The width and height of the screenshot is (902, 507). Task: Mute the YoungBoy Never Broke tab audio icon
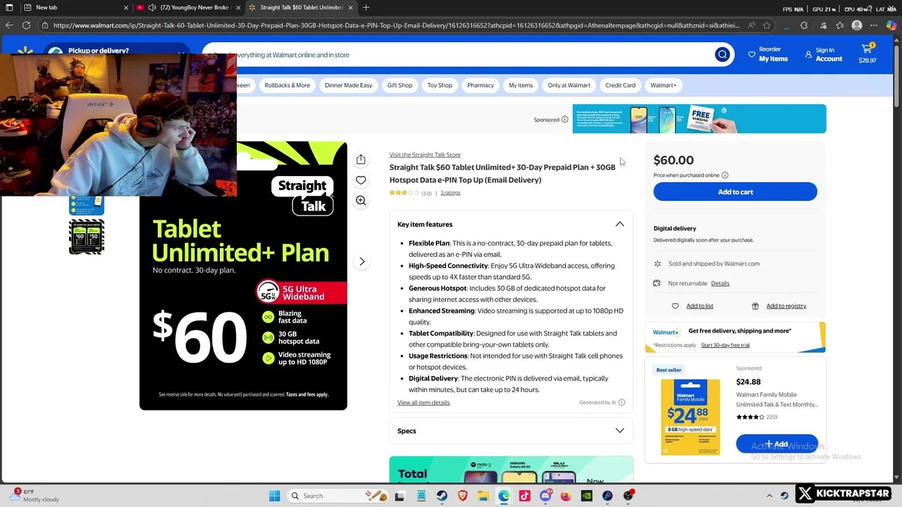[152, 7]
